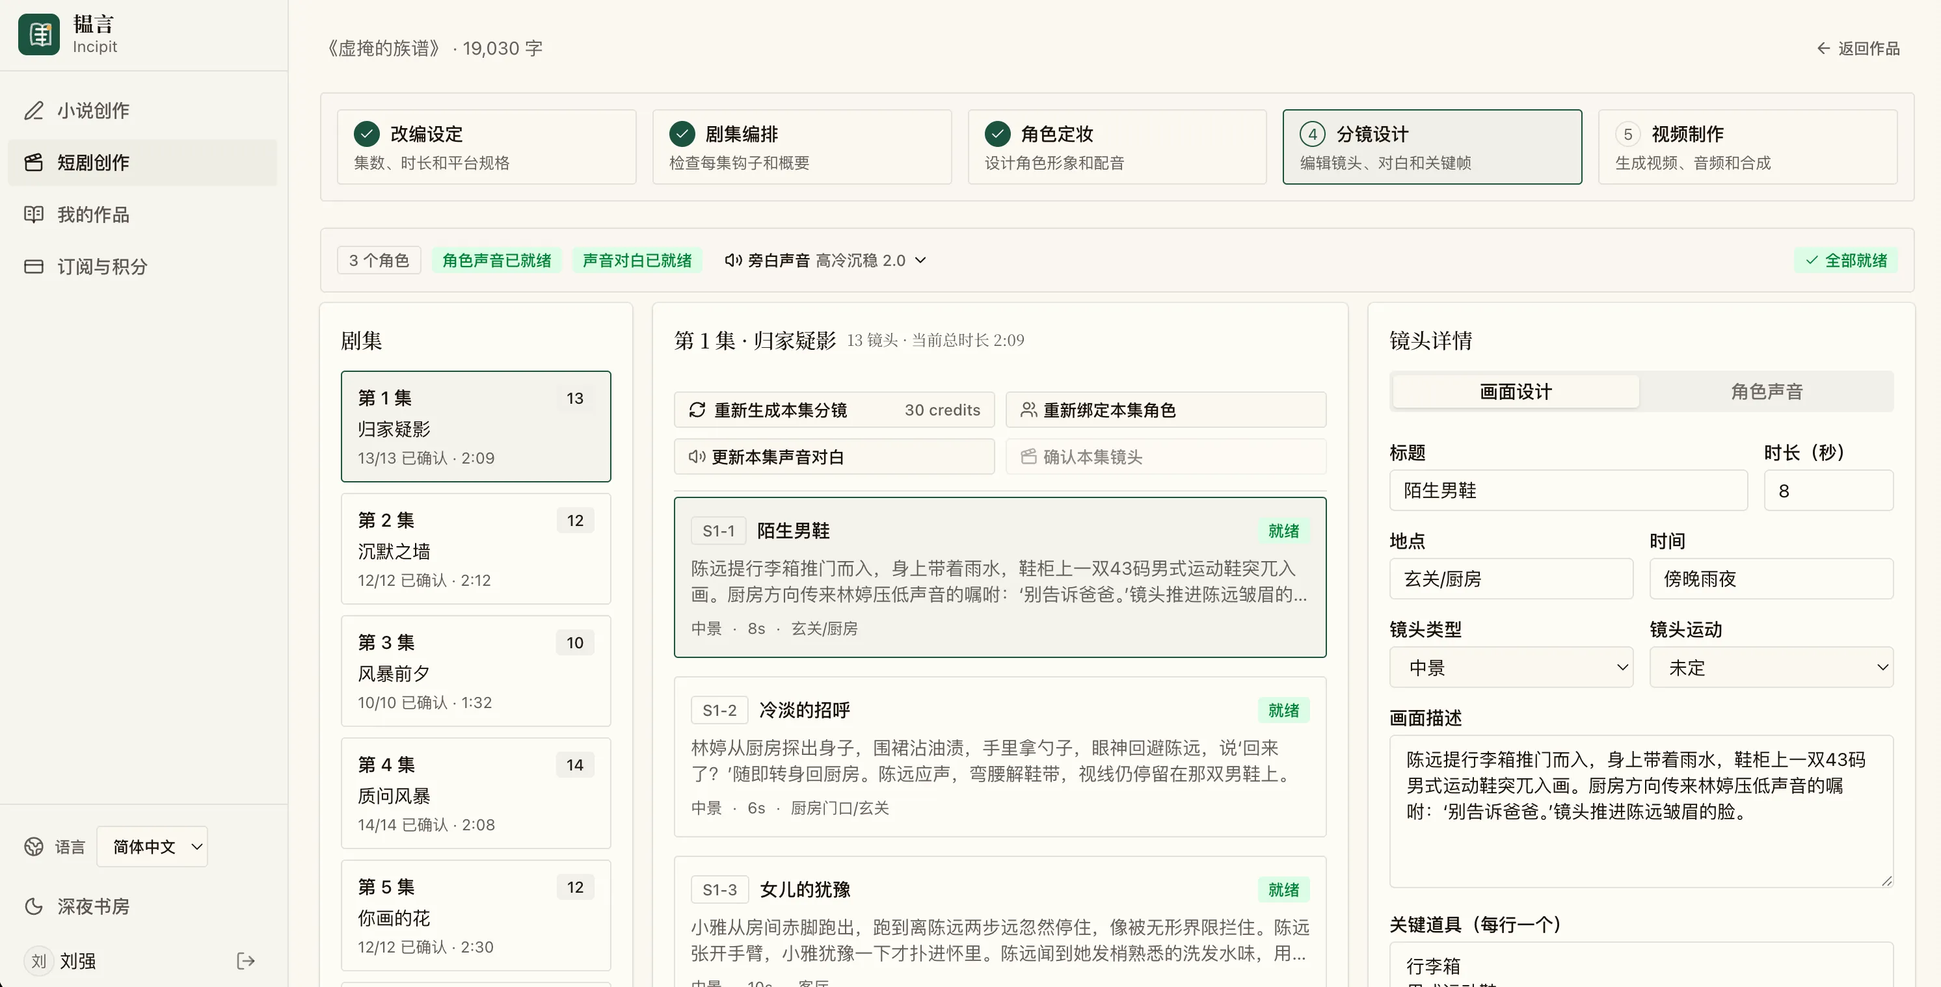Click the users icon on 重新绑定本集角色
Image resolution: width=1941 pixels, height=987 pixels.
[1028, 410]
